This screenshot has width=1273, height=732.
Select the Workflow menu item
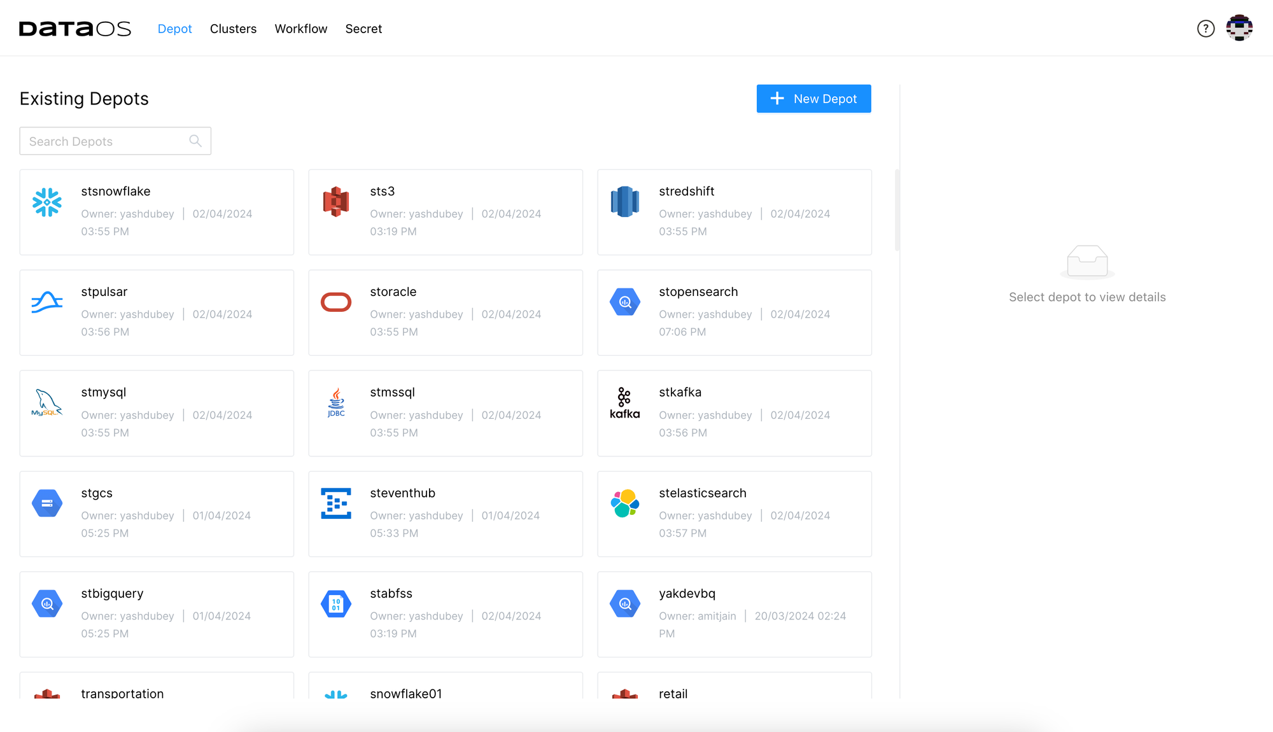[301, 28]
